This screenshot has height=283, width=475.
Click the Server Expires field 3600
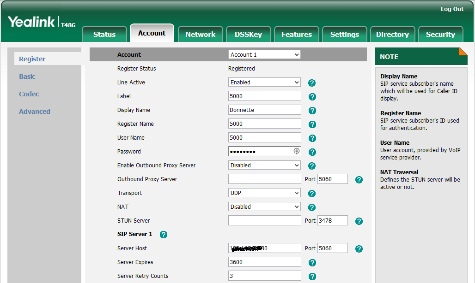tap(264, 262)
